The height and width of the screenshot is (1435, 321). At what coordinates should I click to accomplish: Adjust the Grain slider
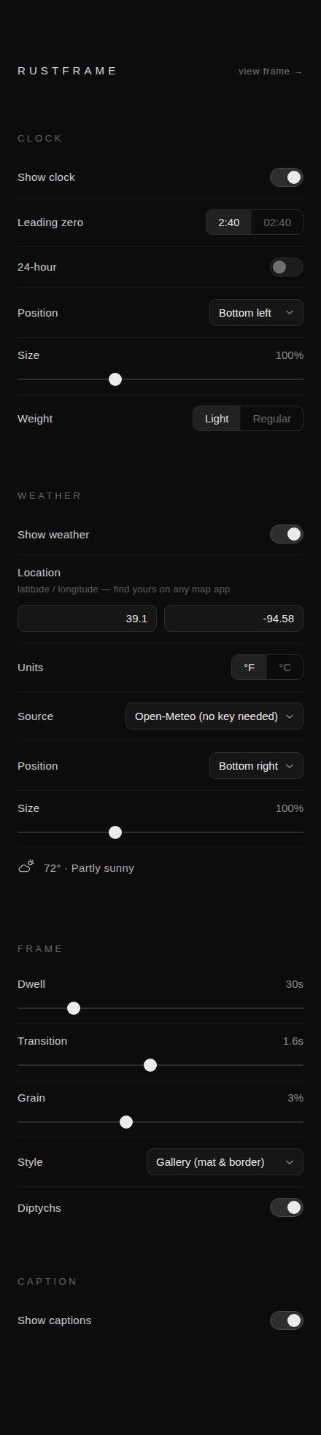[160, 1122]
